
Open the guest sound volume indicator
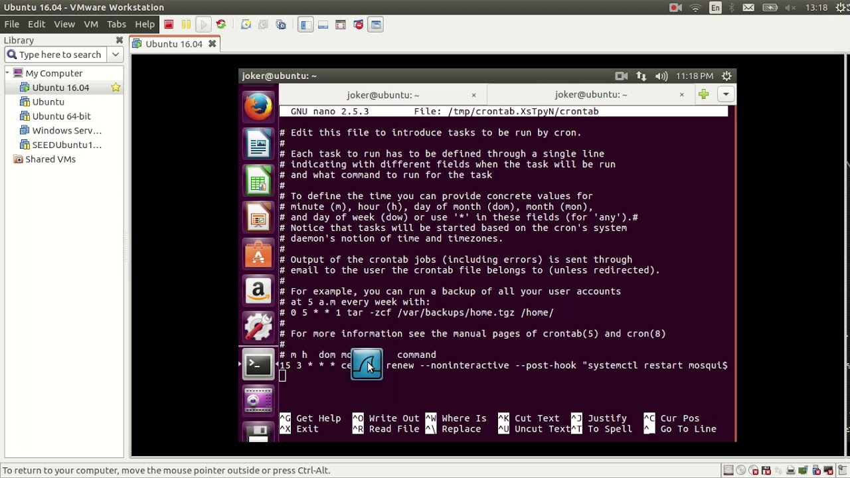coord(661,76)
